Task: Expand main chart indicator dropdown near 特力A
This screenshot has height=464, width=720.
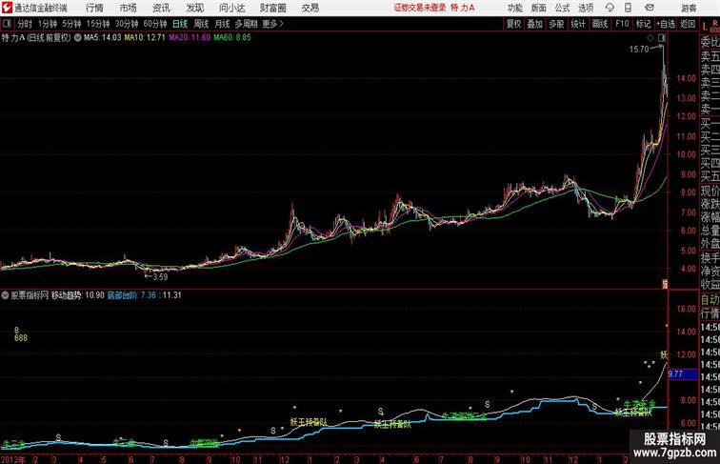Action: (77, 38)
